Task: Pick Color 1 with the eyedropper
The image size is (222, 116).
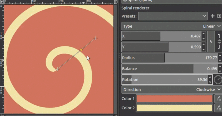Action: (x=218, y=99)
